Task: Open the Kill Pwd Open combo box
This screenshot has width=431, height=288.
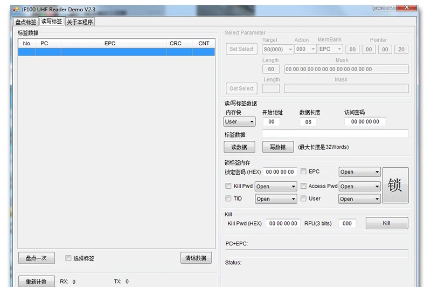Action: pos(276,187)
